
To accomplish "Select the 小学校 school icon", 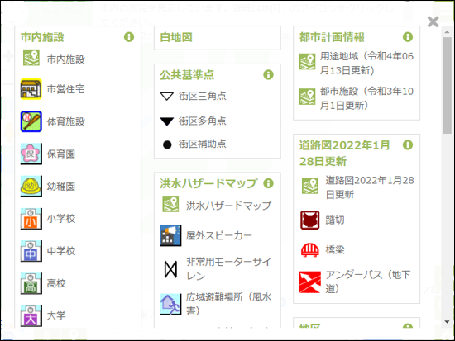I will [x=31, y=219].
